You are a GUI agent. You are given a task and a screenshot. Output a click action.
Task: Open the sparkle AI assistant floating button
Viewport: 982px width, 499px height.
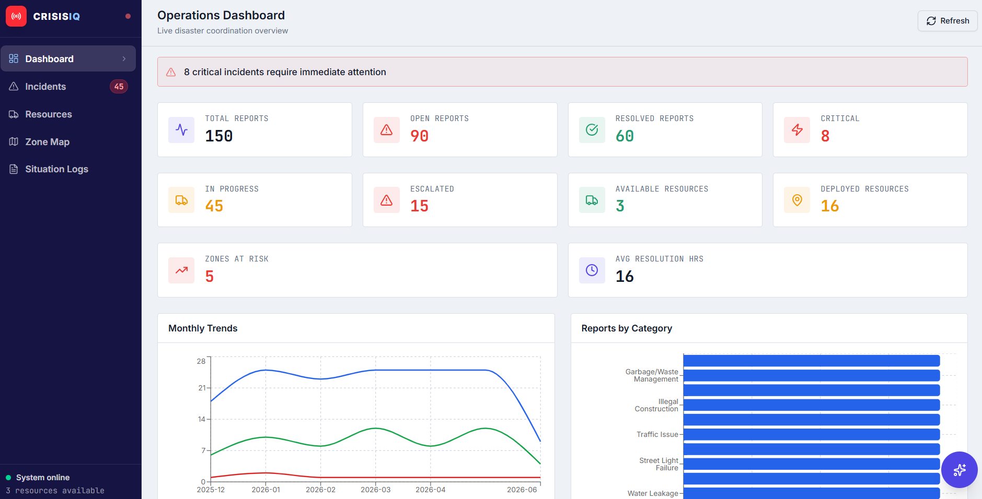959,470
